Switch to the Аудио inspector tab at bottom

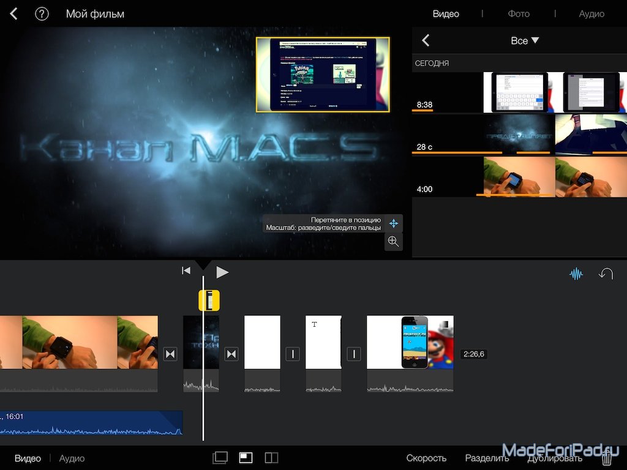coord(72,458)
